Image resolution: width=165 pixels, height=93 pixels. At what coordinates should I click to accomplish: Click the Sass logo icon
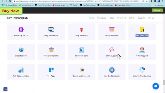[x=112, y=50]
